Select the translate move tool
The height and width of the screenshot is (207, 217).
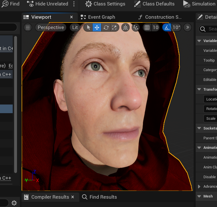point(97,28)
